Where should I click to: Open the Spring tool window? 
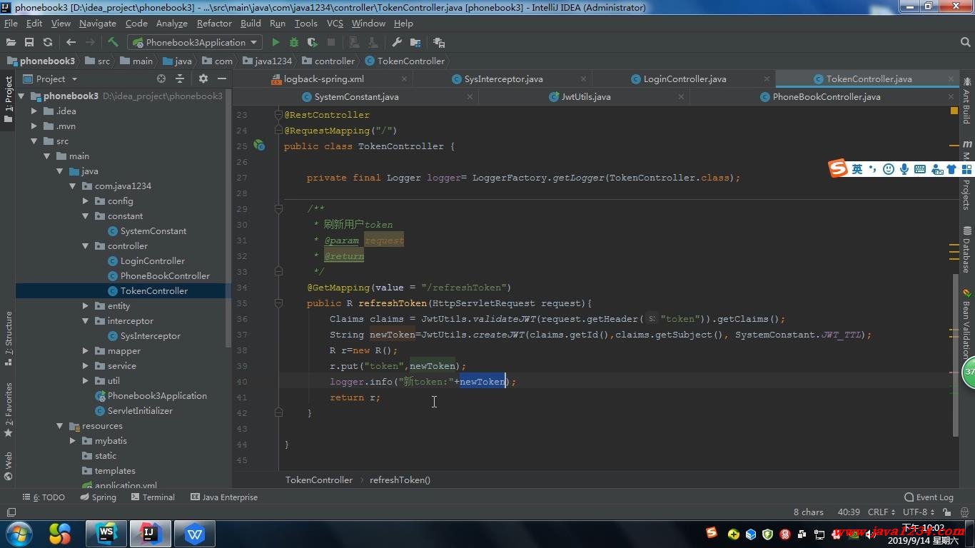[x=98, y=497]
